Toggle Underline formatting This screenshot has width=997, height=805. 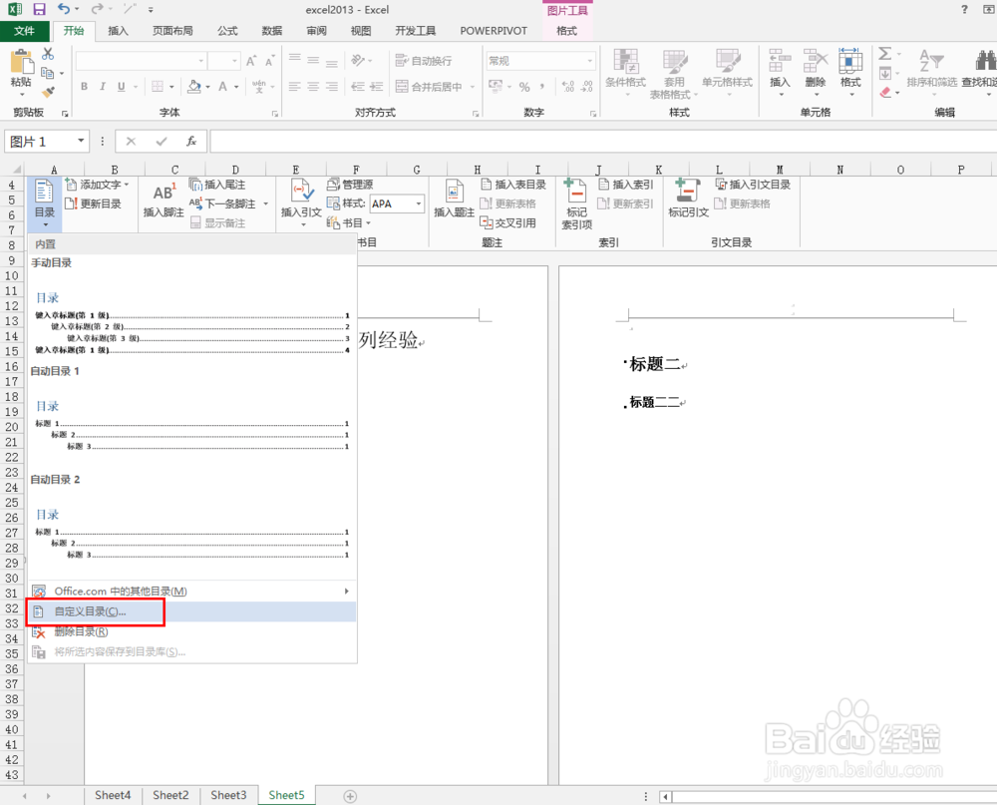point(121,87)
